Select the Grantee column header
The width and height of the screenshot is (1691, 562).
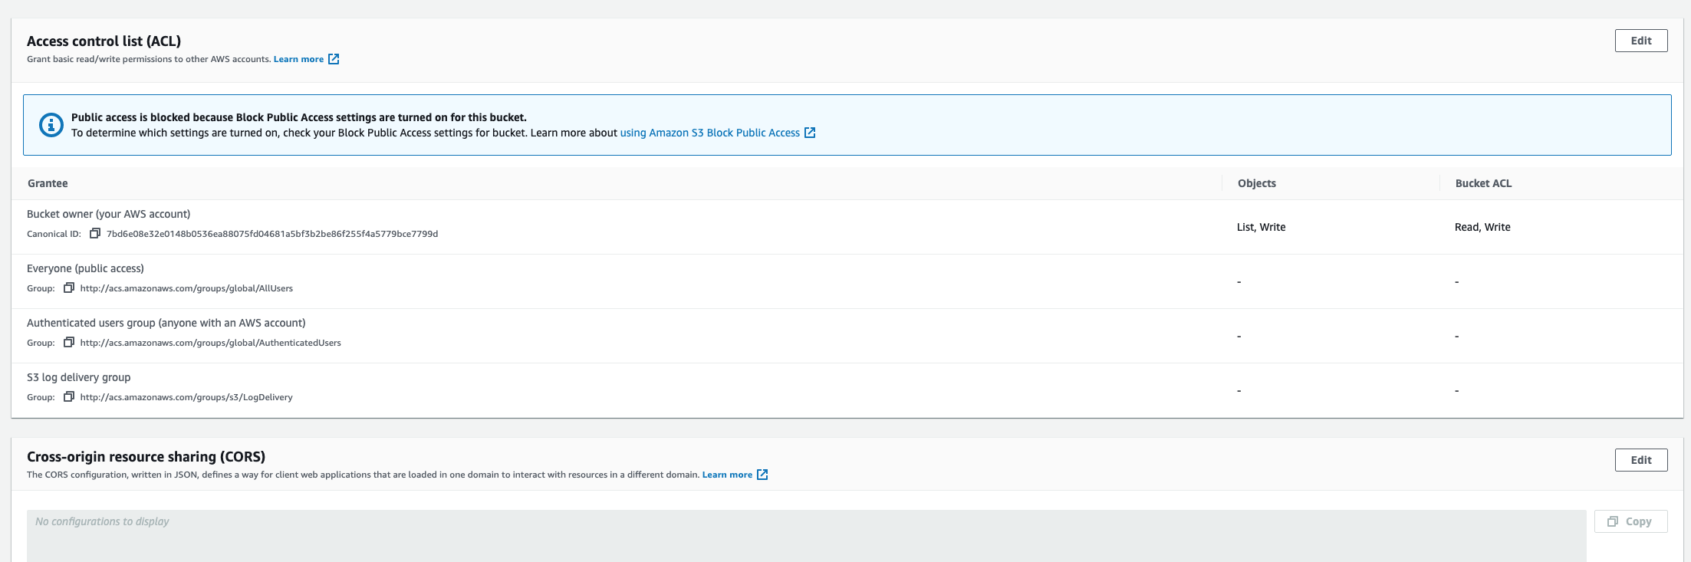pos(48,183)
